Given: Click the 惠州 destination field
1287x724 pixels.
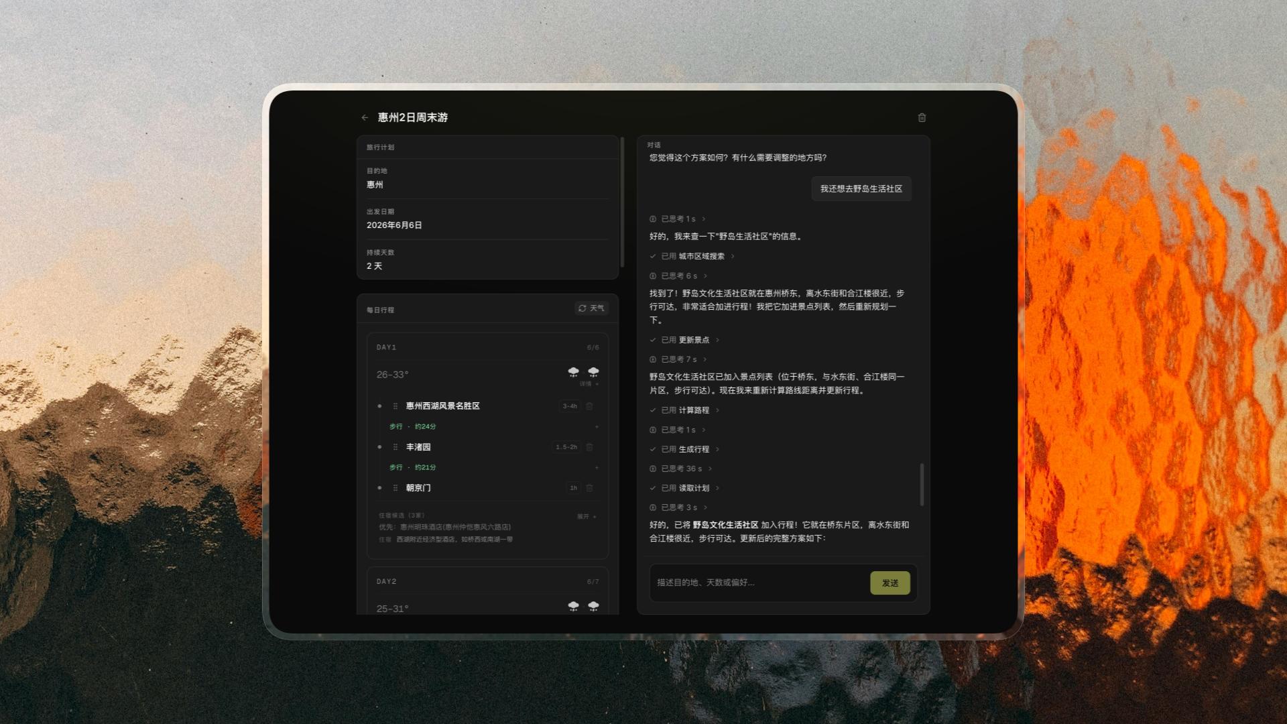Looking at the screenshot, I should click(487, 178).
